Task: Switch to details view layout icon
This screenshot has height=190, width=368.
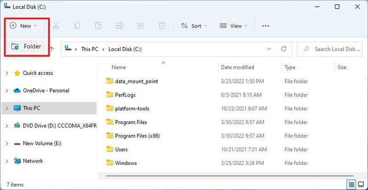Action: 351,184
